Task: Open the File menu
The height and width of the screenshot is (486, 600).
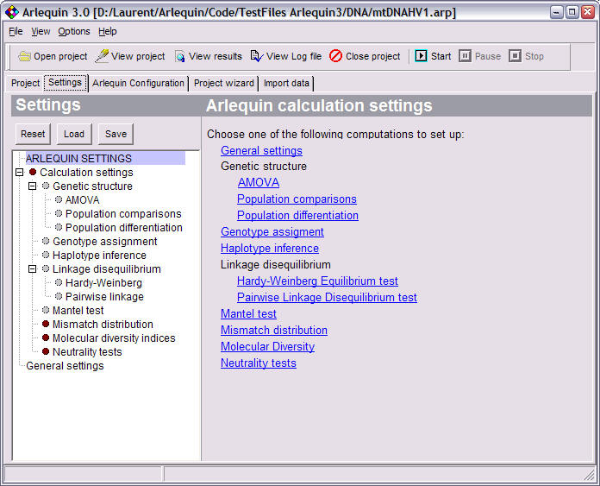Action: pyautogui.click(x=16, y=31)
